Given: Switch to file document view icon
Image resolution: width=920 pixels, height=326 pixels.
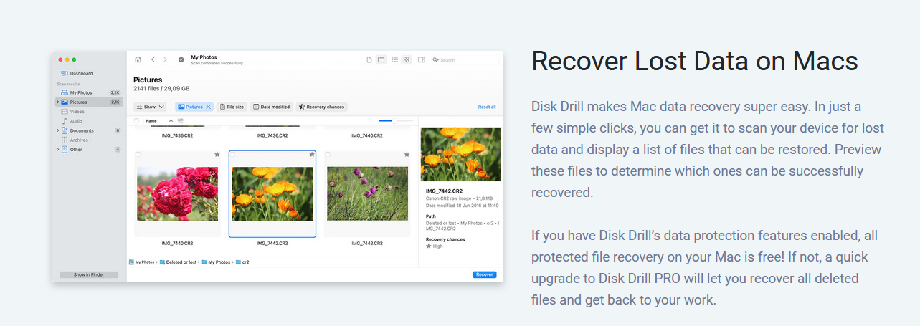Looking at the screenshot, I should coord(369,59).
